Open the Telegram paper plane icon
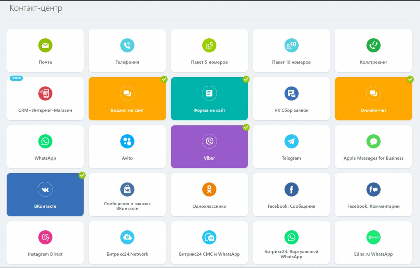Image resolution: width=420 pixels, height=268 pixels. click(x=292, y=141)
